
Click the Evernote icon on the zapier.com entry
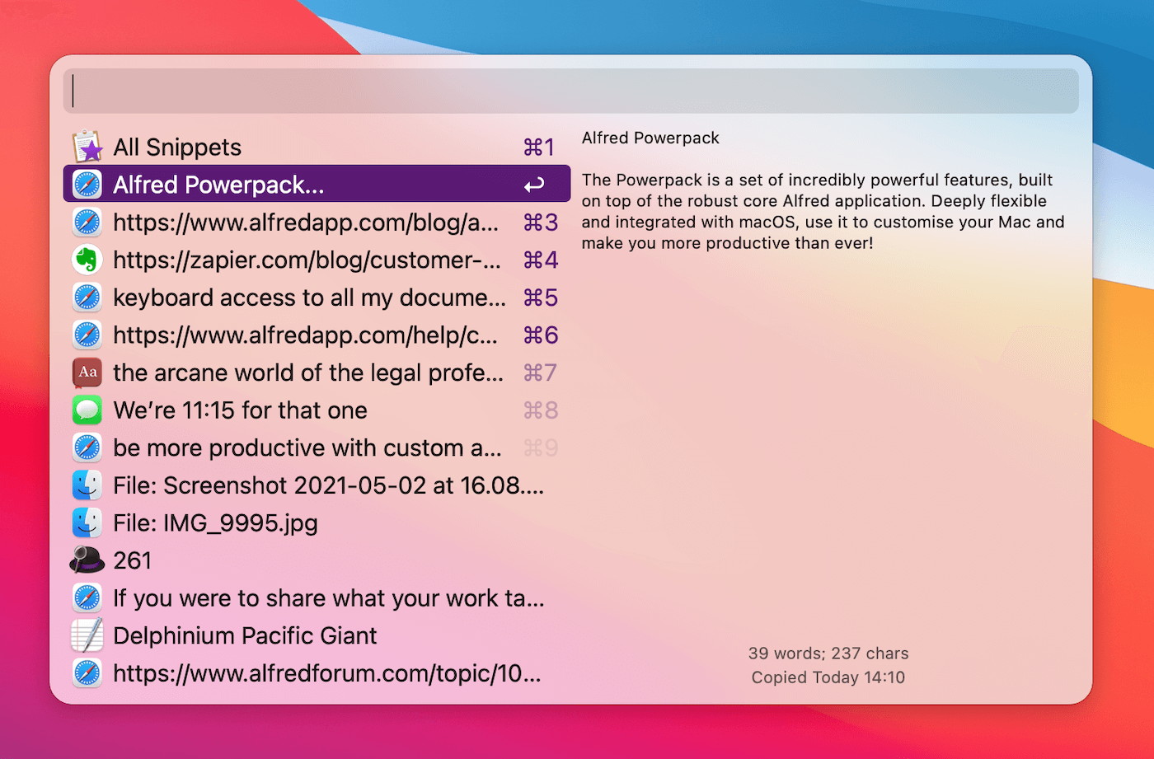pyautogui.click(x=87, y=260)
